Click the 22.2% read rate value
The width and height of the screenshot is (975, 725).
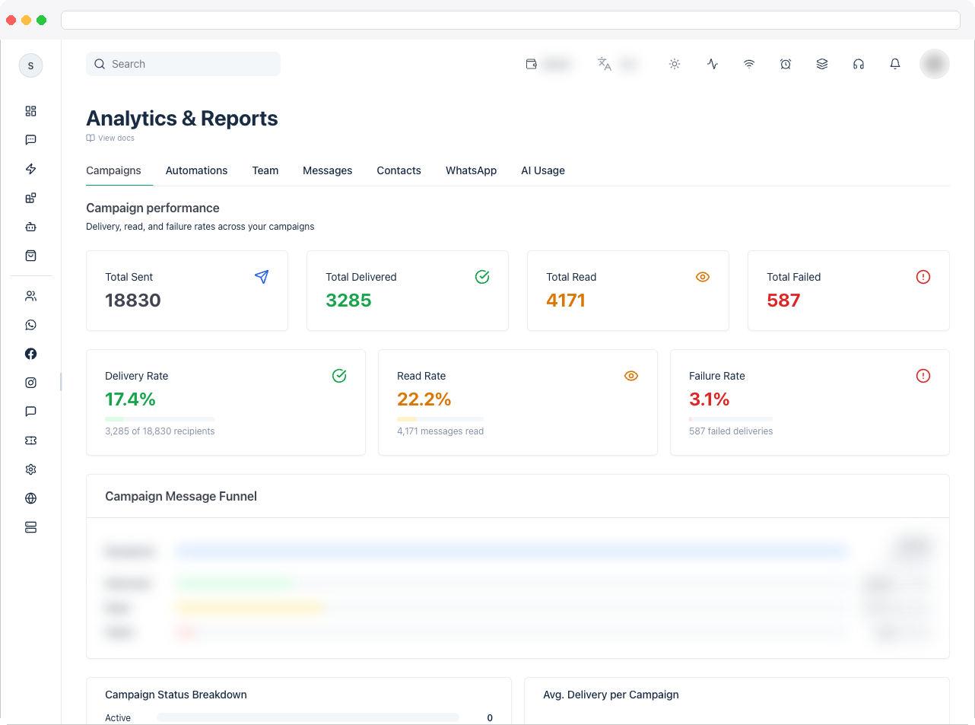click(x=424, y=399)
